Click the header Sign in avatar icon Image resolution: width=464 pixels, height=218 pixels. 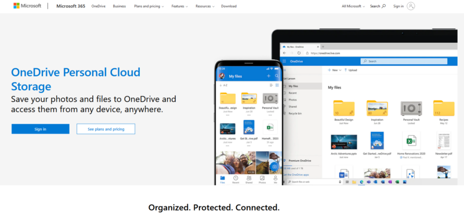pos(411,6)
